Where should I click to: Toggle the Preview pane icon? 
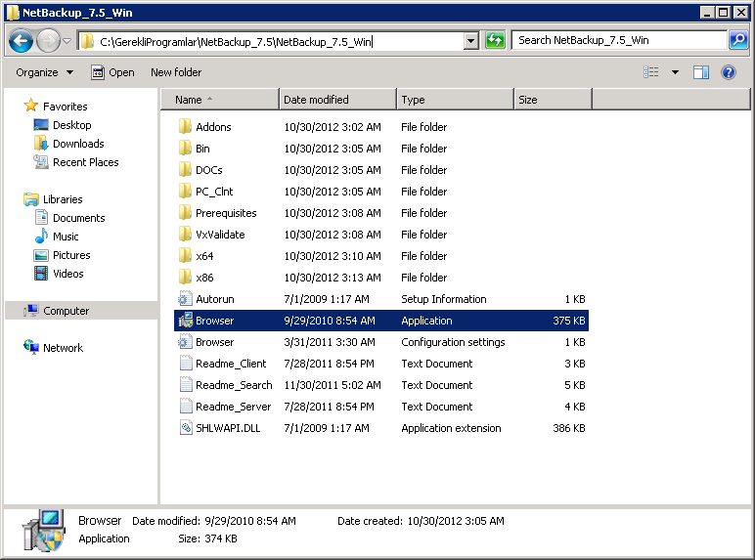[701, 72]
